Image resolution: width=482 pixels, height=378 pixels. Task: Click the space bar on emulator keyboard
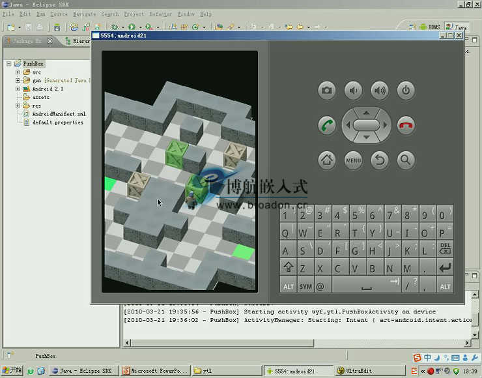coord(367,285)
